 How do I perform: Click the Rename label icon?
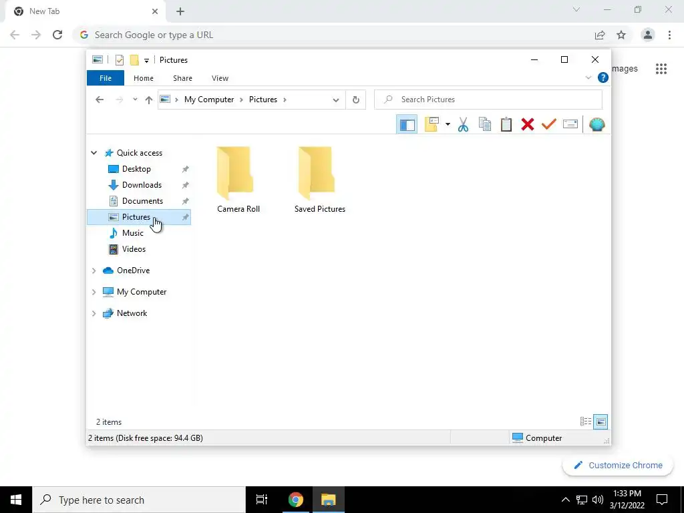[x=570, y=125]
